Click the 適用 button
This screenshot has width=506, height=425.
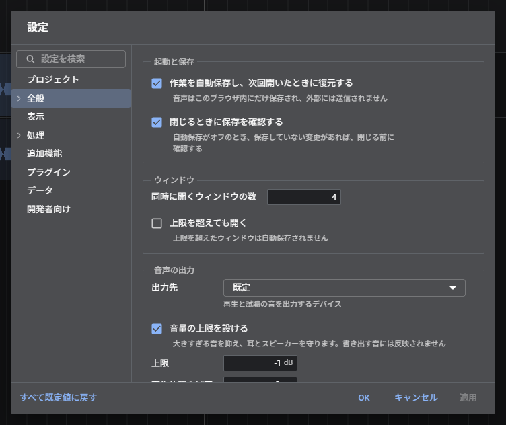[x=468, y=397]
